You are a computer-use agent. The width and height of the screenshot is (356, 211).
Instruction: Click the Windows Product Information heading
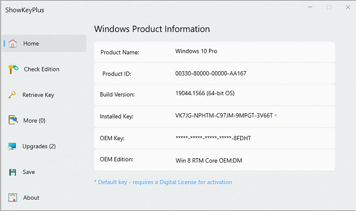pos(152,29)
